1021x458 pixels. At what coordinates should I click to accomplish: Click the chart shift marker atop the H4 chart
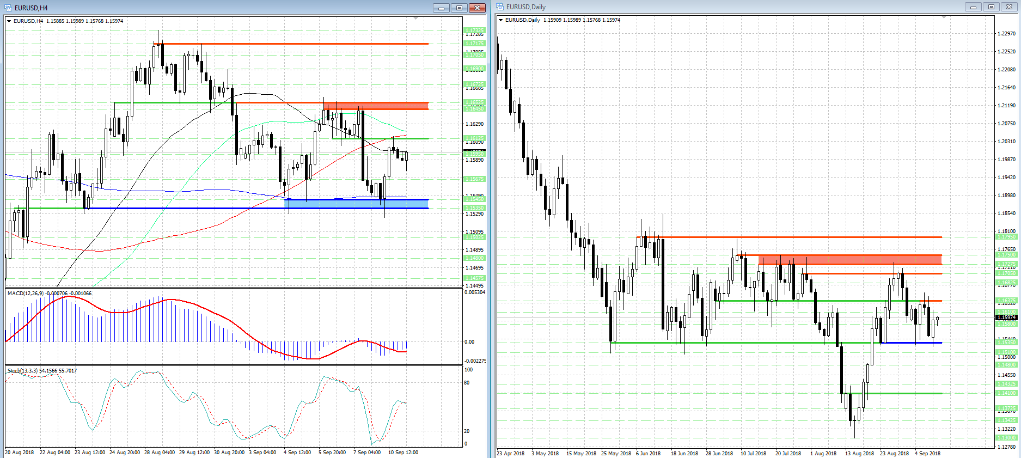coord(416,19)
